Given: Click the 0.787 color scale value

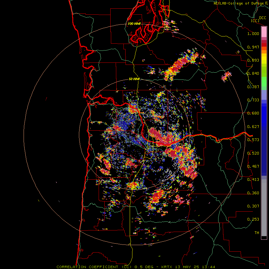Looking at the screenshot, I should tap(253, 87).
